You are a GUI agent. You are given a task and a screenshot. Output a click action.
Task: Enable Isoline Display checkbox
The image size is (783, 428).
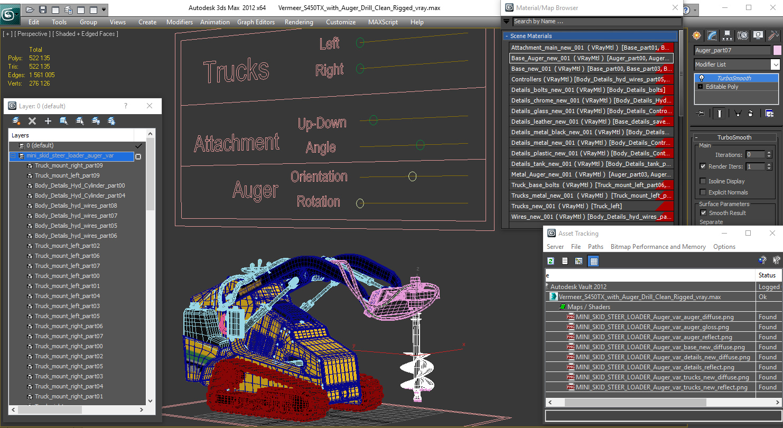[703, 181]
